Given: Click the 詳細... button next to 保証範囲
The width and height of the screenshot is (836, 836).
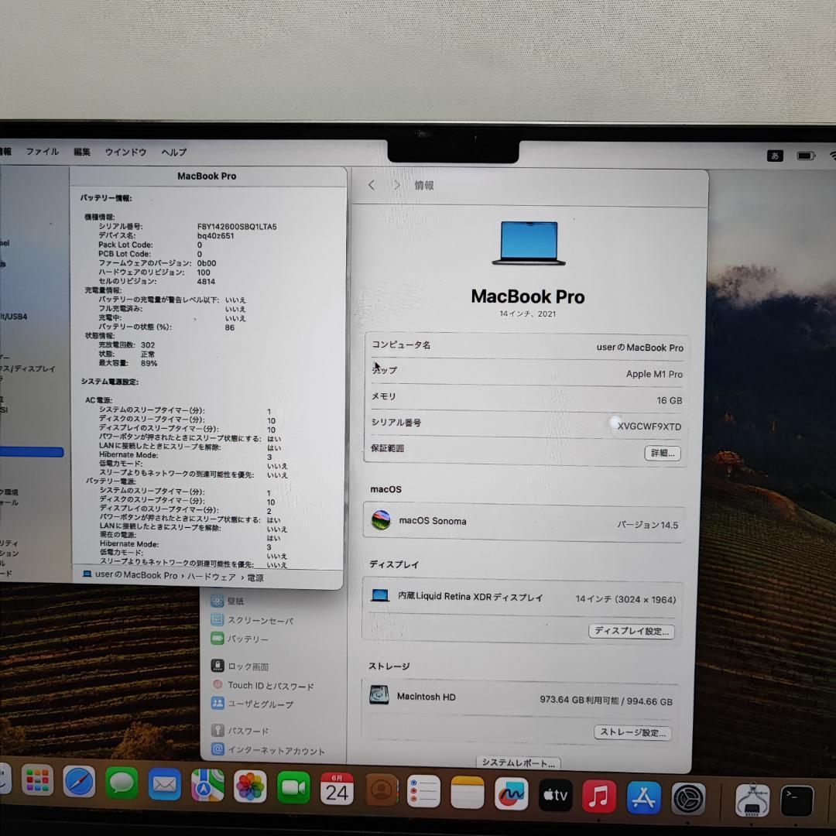Looking at the screenshot, I should tap(662, 453).
